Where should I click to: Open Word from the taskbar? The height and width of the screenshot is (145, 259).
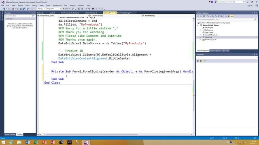click(x=28, y=142)
